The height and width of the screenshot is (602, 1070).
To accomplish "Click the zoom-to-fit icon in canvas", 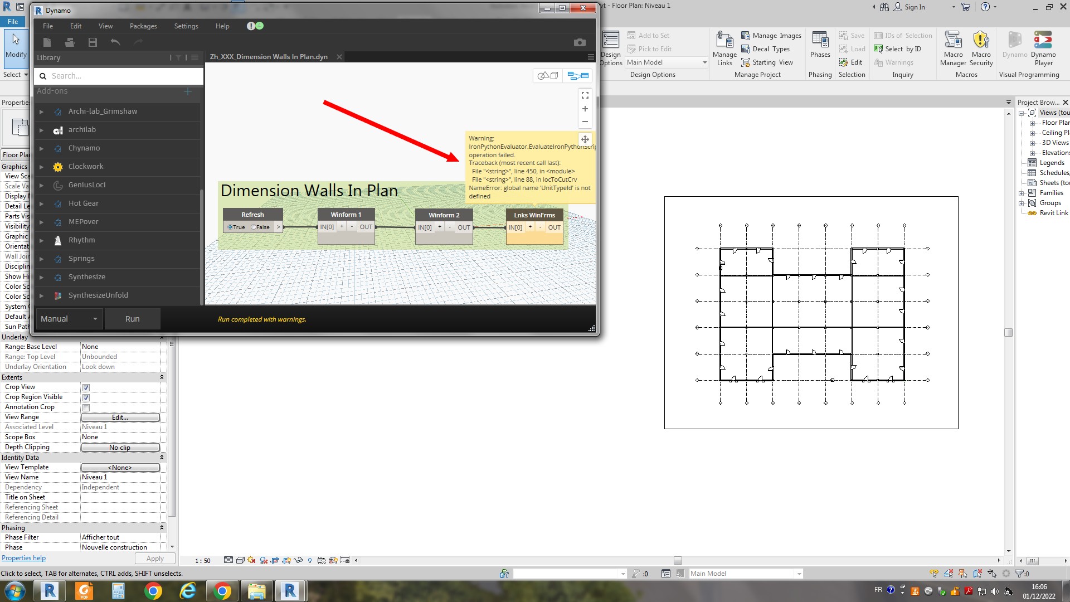I will pyautogui.click(x=585, y=96).
